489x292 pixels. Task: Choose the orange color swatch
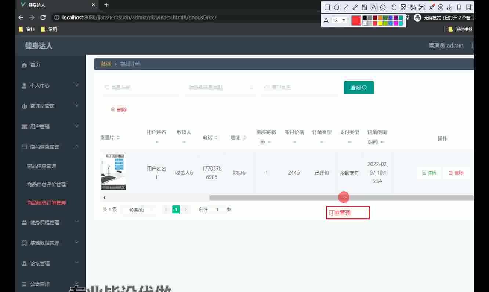(x=380, y=18)
